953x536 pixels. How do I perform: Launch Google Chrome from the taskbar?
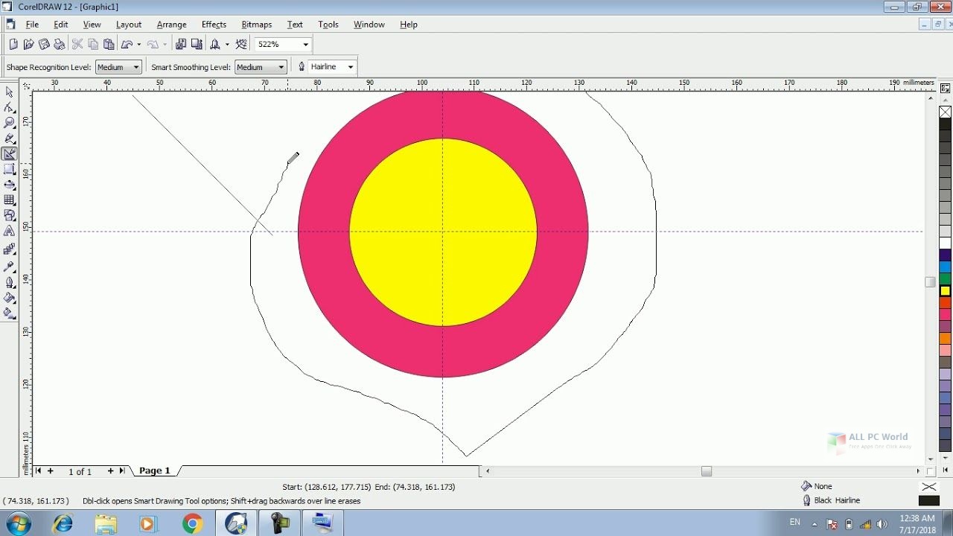click(192, 523)
